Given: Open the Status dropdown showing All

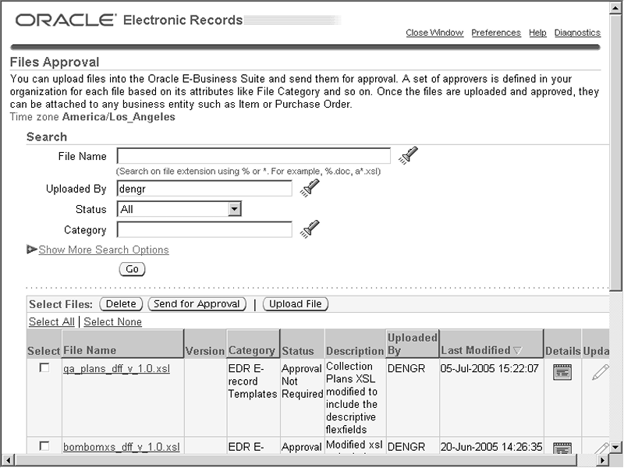Looking at the screenshot, I should (179, 209).
